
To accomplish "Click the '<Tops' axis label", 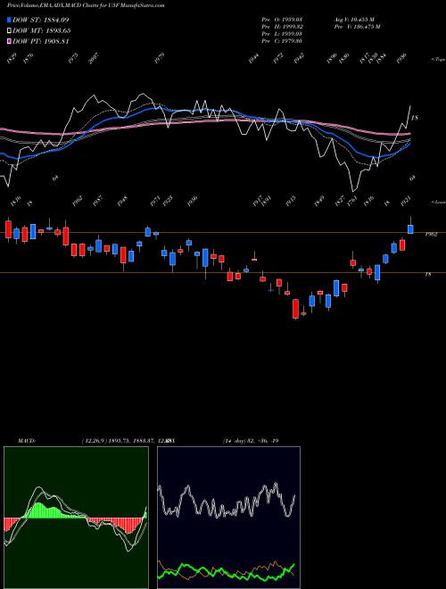I will [438, 60].
